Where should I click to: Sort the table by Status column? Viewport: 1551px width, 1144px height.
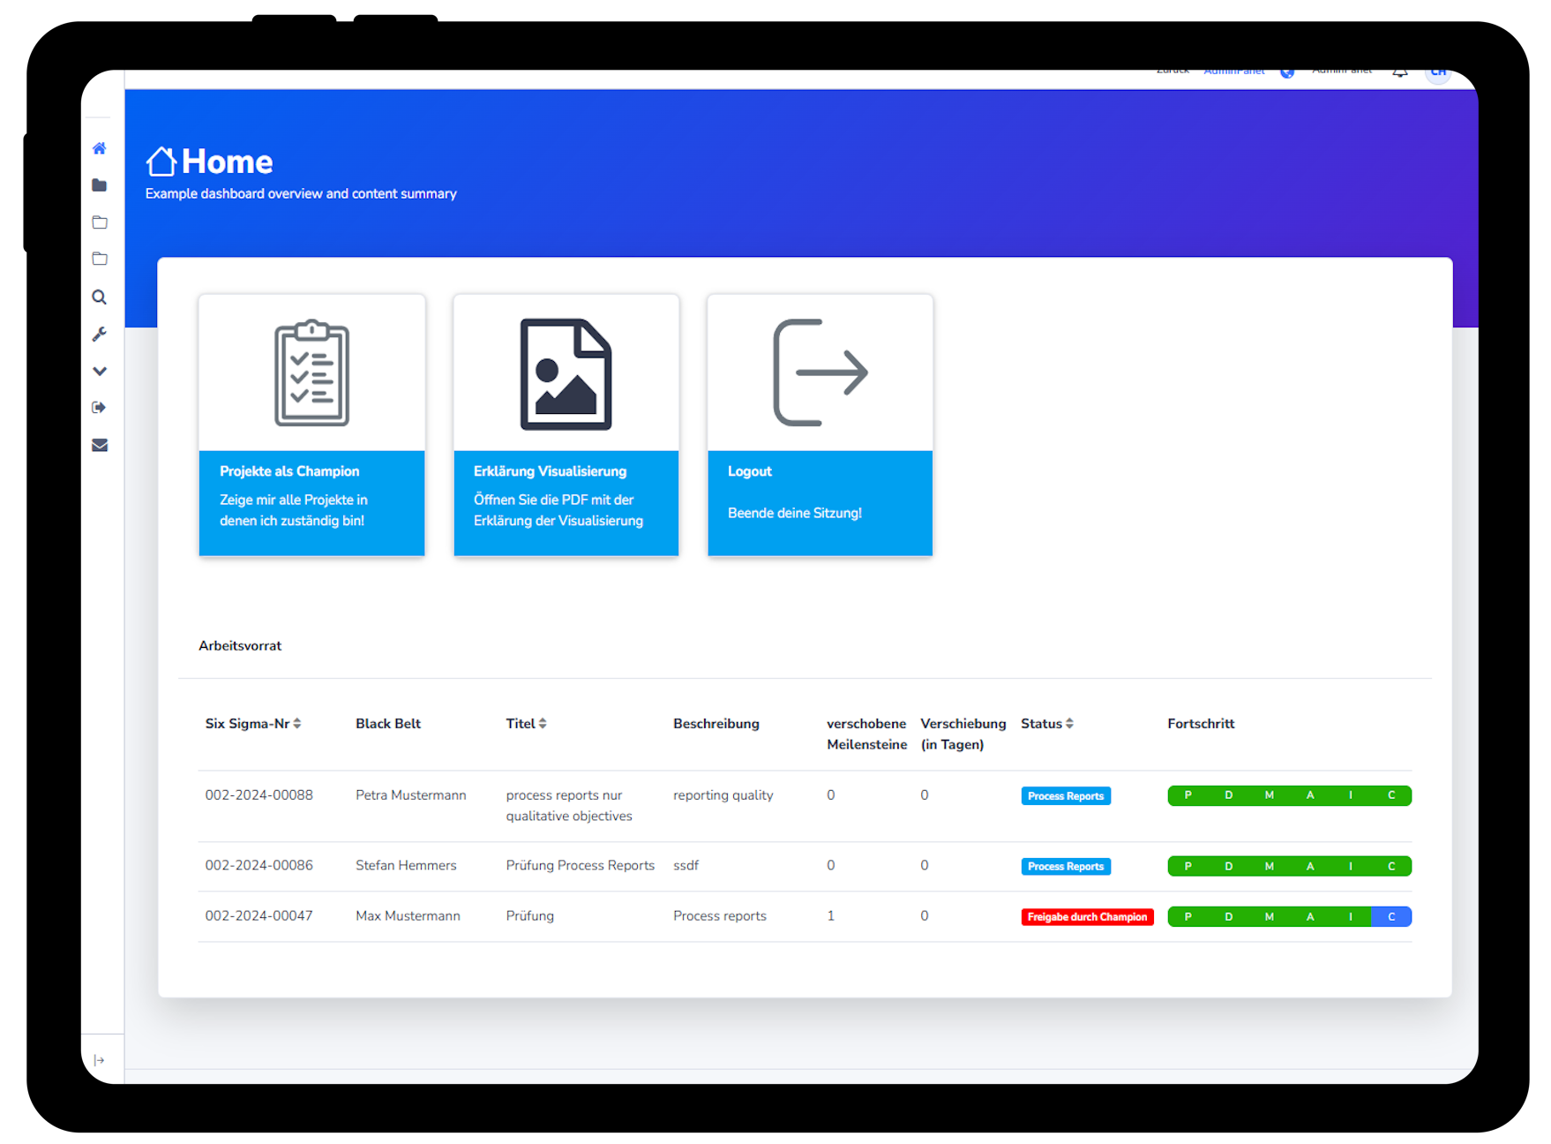(1068, 723)
